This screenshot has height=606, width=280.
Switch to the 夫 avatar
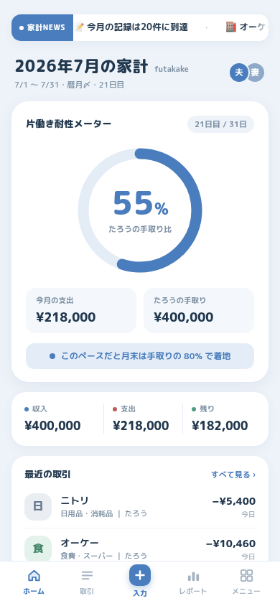point(238,73)
